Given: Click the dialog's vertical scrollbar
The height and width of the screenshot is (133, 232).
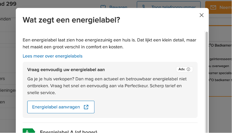Looking at the screenshot, I should point(207,82).
